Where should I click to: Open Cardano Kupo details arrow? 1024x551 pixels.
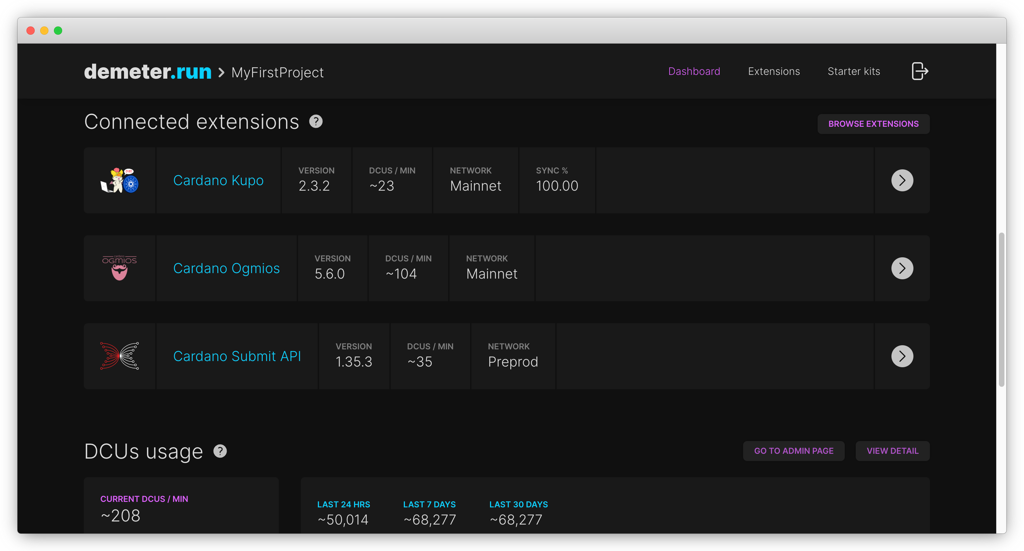pos(902,180)
